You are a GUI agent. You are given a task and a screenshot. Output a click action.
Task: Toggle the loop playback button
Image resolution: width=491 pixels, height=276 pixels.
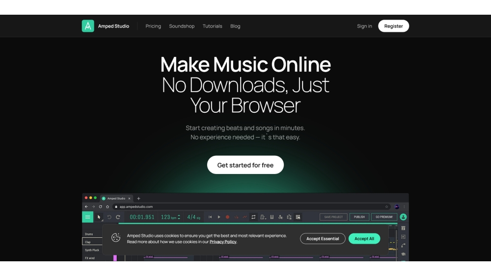[253, 217]
